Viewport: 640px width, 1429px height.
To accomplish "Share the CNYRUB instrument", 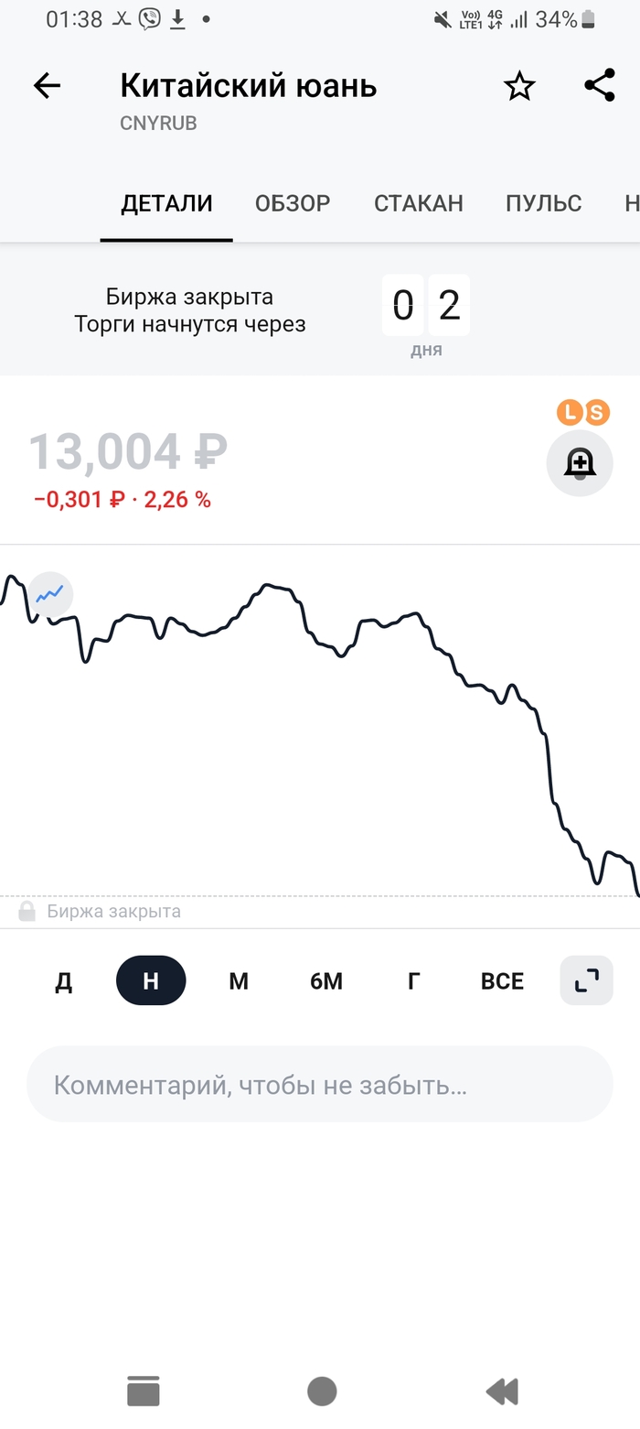I will tap(599, 85).
